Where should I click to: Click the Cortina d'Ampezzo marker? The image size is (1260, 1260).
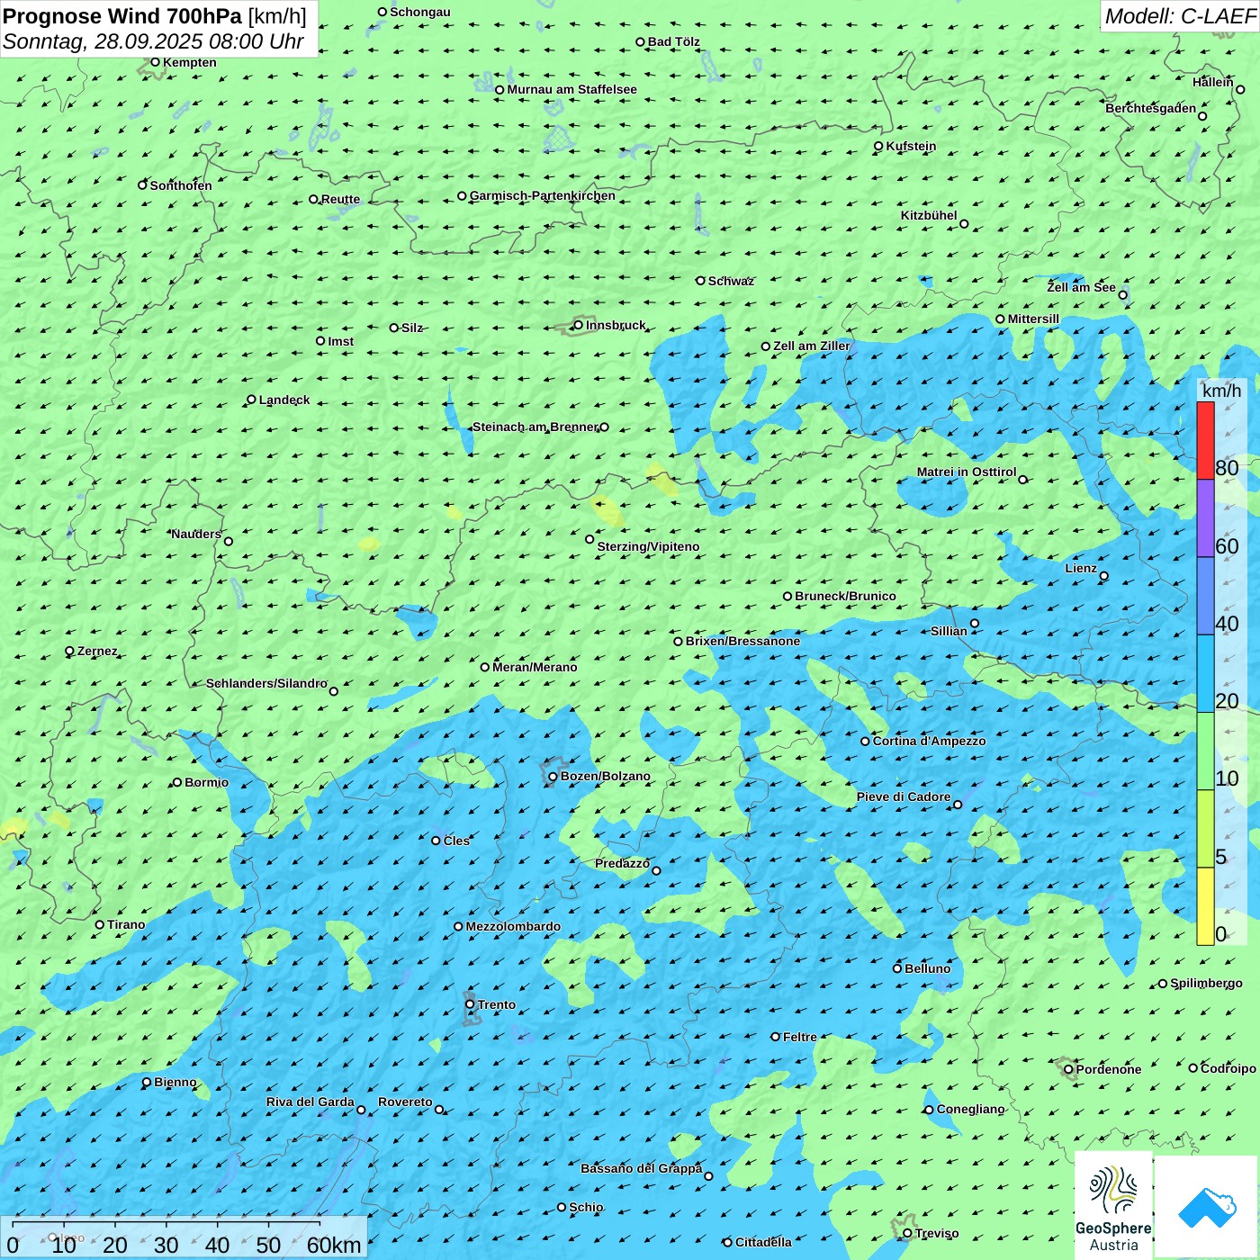(865, 742)
